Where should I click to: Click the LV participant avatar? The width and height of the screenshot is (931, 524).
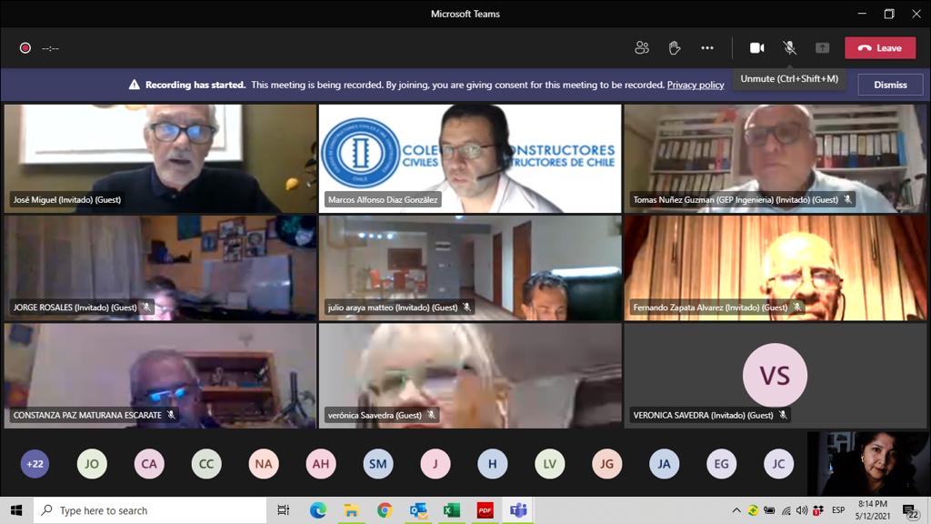click(550, 464)
